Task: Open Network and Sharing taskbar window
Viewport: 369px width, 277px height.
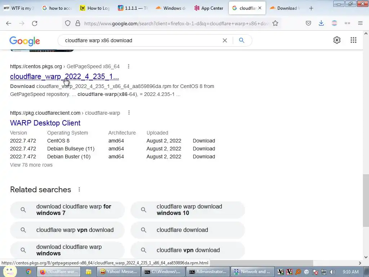Action: (253, 272)
